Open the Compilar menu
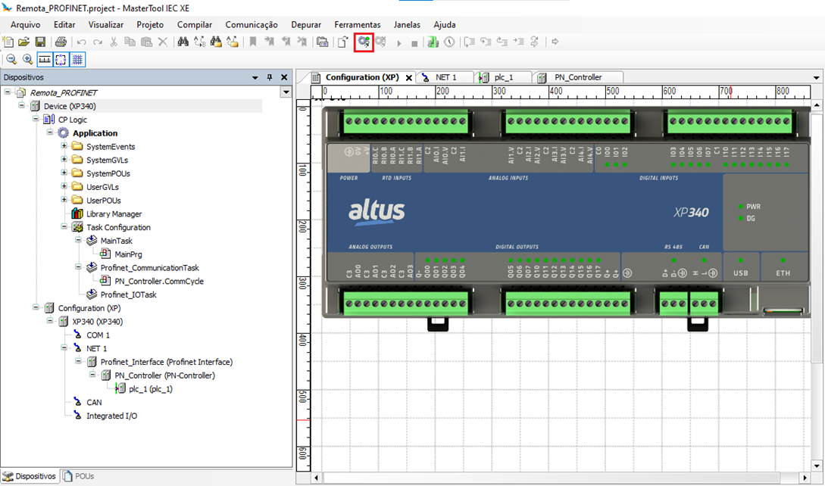This screenshot has height=486, width=825. 194,24
